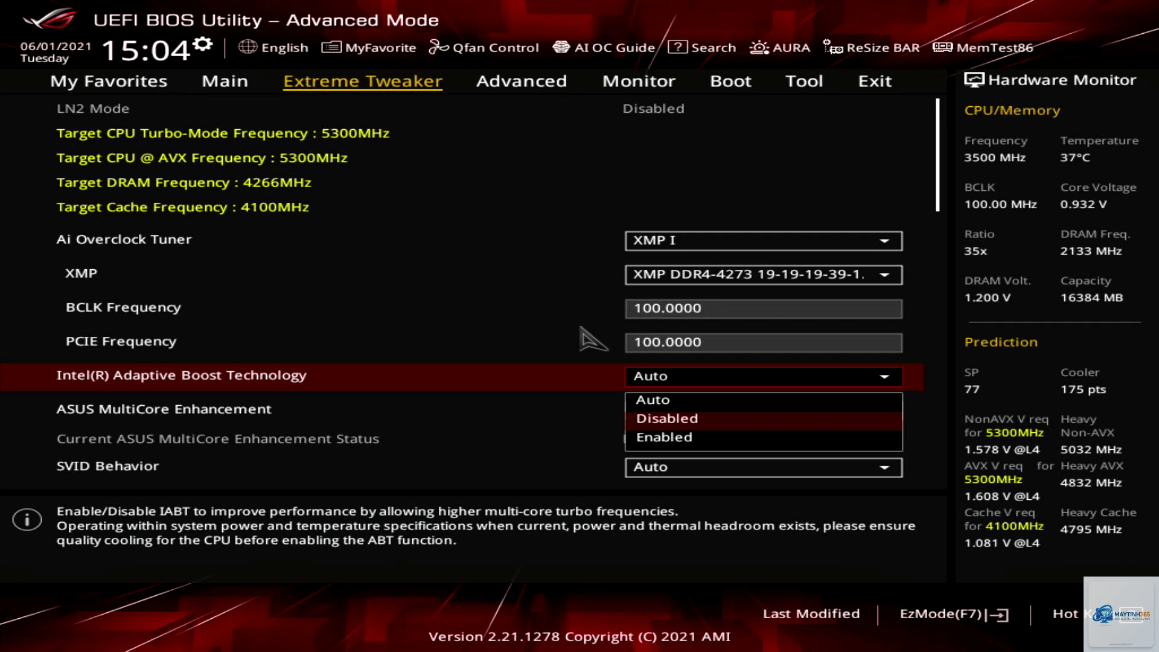The height and width of the screenshot is (652, 1159).
Task: Toggle ReSize BAR icon
Action: (x=833, y=47)
